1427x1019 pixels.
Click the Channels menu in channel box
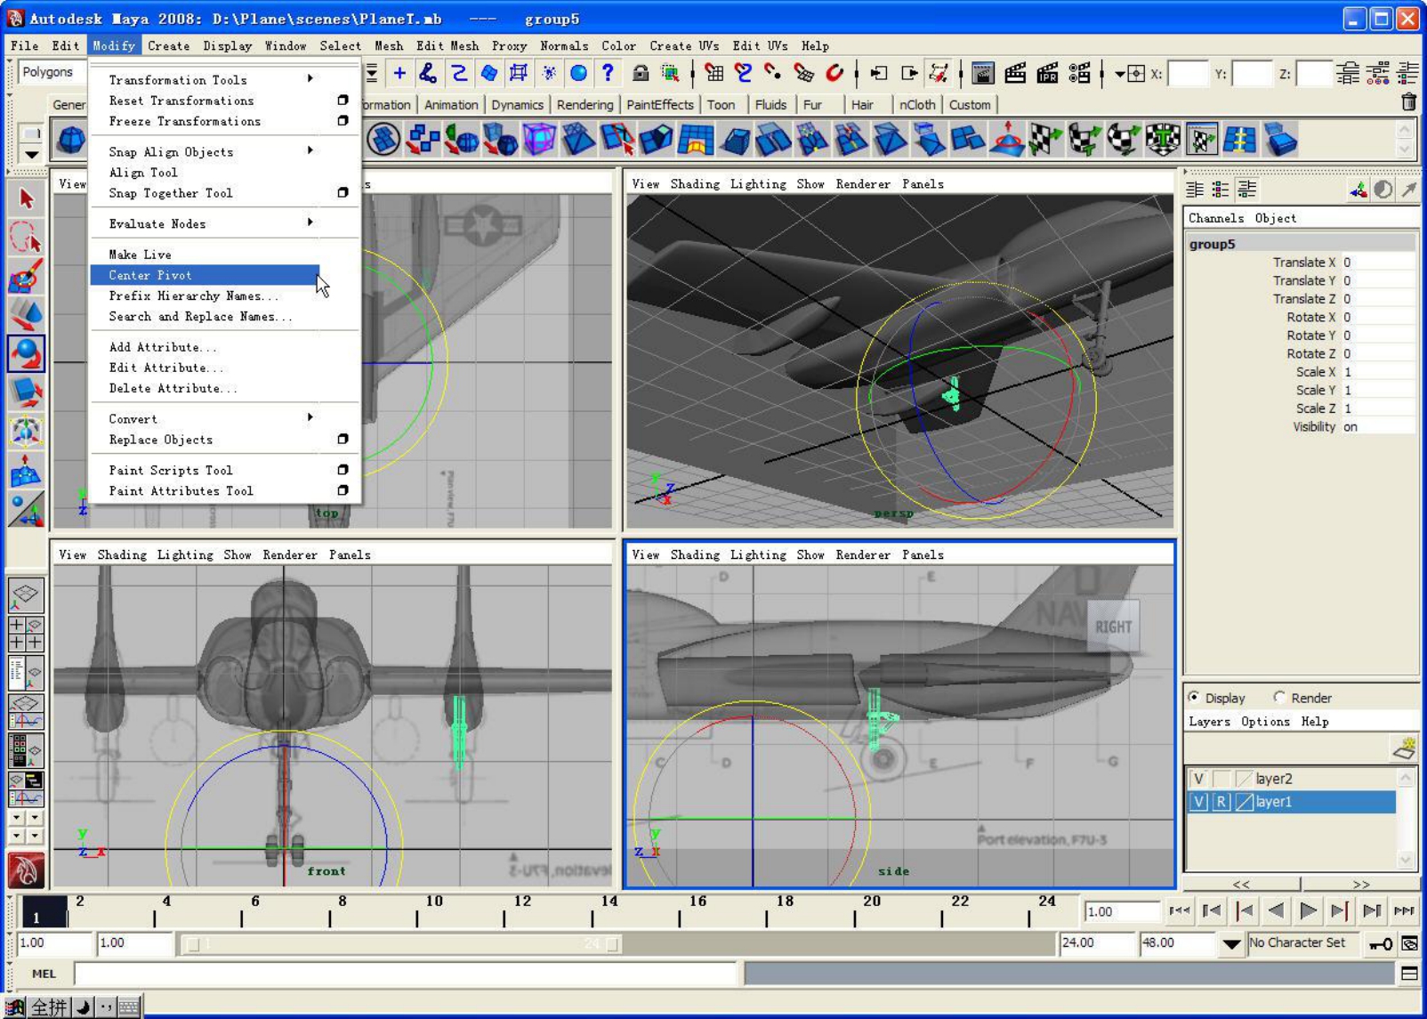pyautogui.click(x=1216, y=218)
